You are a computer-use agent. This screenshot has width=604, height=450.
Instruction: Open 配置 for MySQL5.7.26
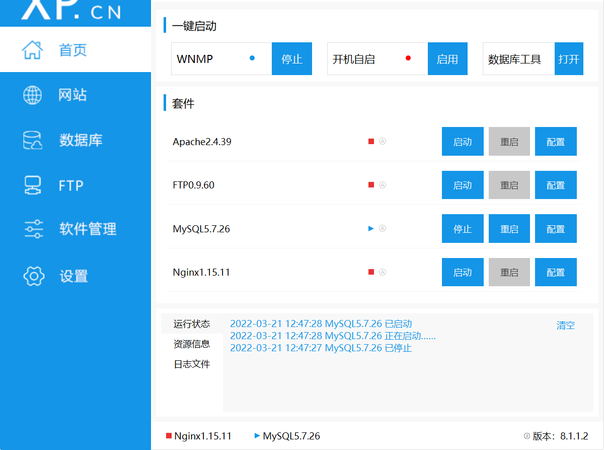[x=556, y=229]
